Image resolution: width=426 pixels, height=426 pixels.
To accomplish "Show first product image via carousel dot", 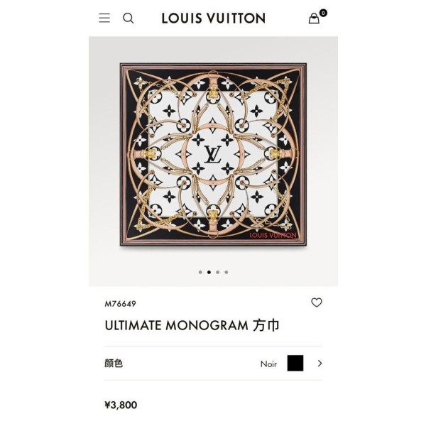I will (200, 272).
